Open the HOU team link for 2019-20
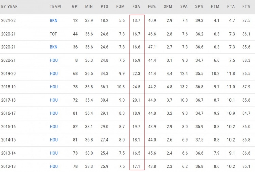255x172 pixels. [54, 74]
